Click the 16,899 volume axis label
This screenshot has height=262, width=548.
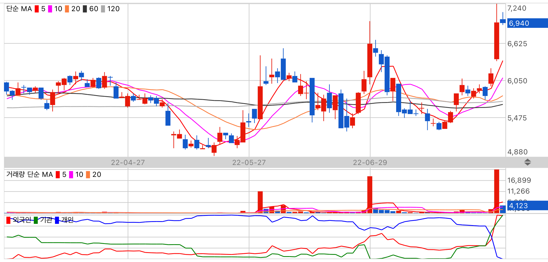click(x=519, y=180)
